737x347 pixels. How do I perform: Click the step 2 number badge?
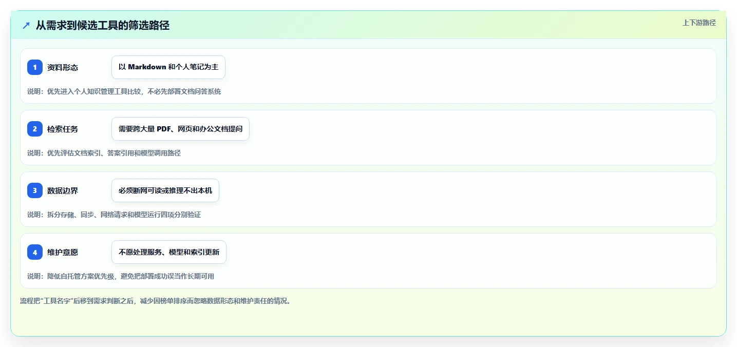(x=35, y=129)
